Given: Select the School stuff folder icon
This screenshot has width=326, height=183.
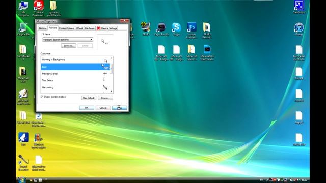Looking at the screenshot, I should click(23, 117).
